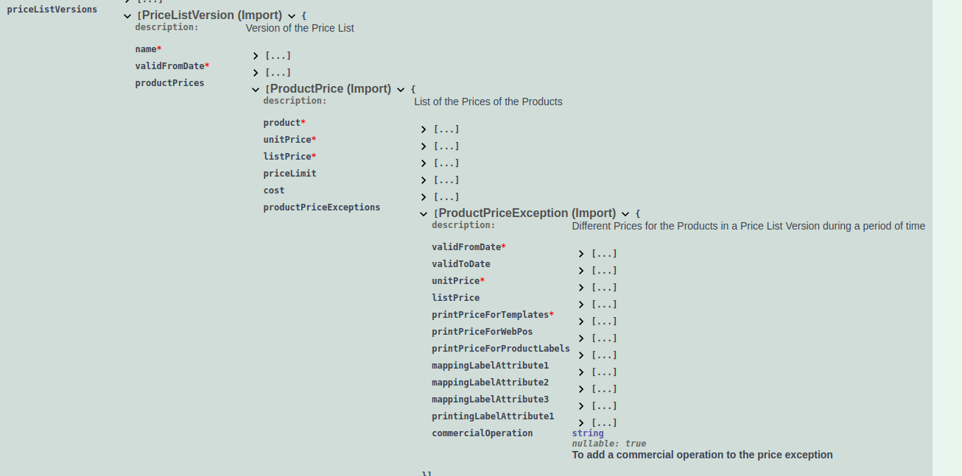Collapse the PriceListVersion (Import) model

pos(292,16)
